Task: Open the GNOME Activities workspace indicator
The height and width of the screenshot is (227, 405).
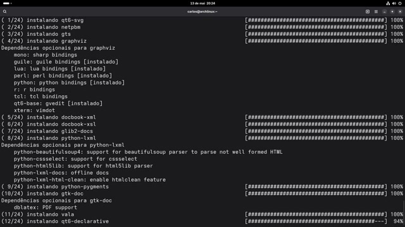Action: pyautogui.click(x=7, y=3)
